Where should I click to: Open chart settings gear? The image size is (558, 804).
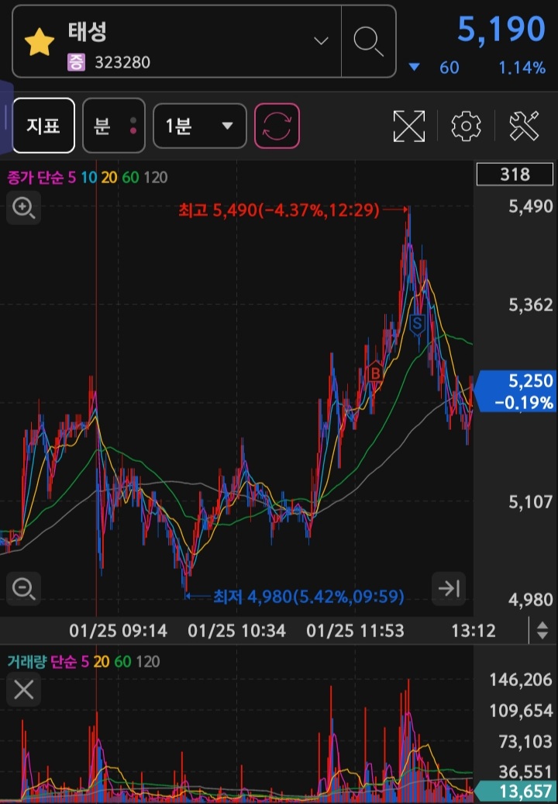(466, 126)
